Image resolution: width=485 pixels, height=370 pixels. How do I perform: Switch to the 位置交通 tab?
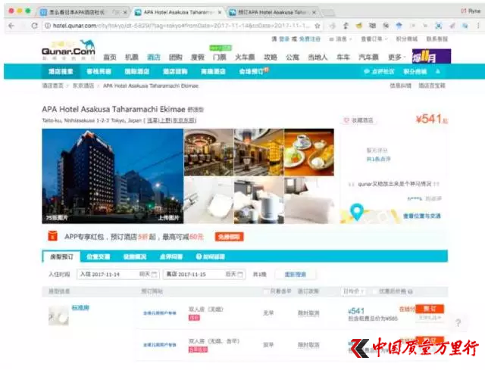pyautogui.click(x=98, y=257)
